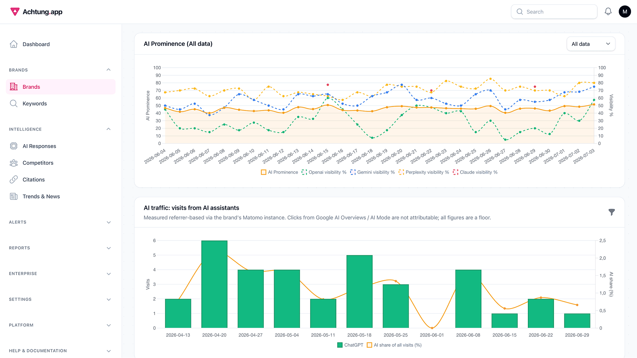Open Citations menu item
Screen dimensions: 637x358
click(x=34, y=180)
